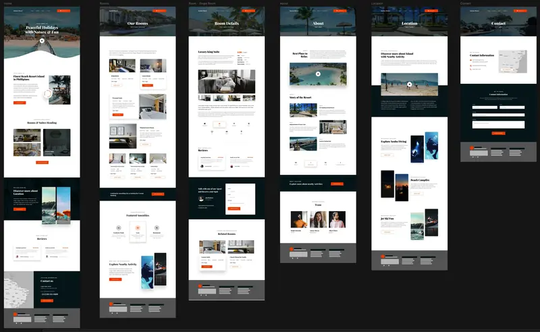This screenshot has width=540, height=332.
Task: Click the middle highlighted amenity icon under Featured Amenities
Action: (x=138, y=227)
